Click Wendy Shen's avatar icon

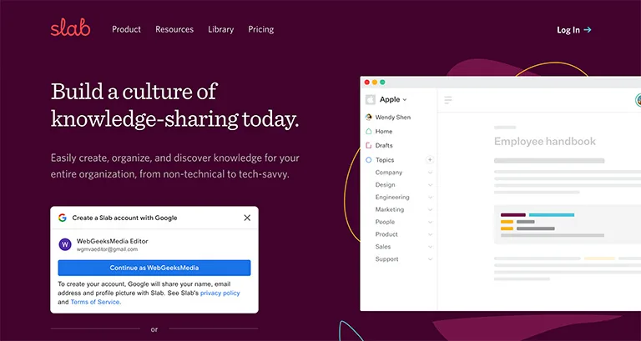368,118
